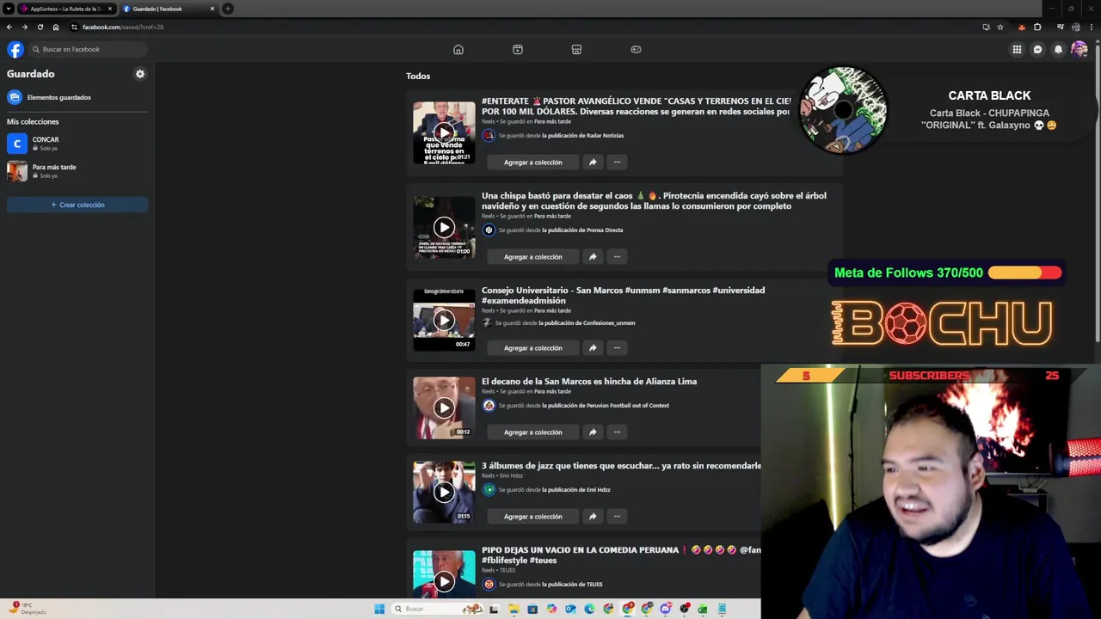This screenshot has height=619, width=1101.
Task: Open the Facebook logo home link
Action: point(15,49)
